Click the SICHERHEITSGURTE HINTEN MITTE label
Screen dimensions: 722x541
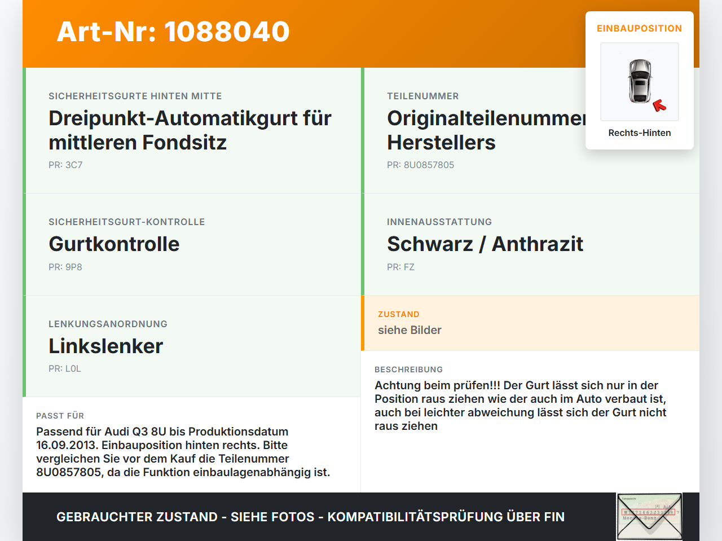tap(135, 96)
